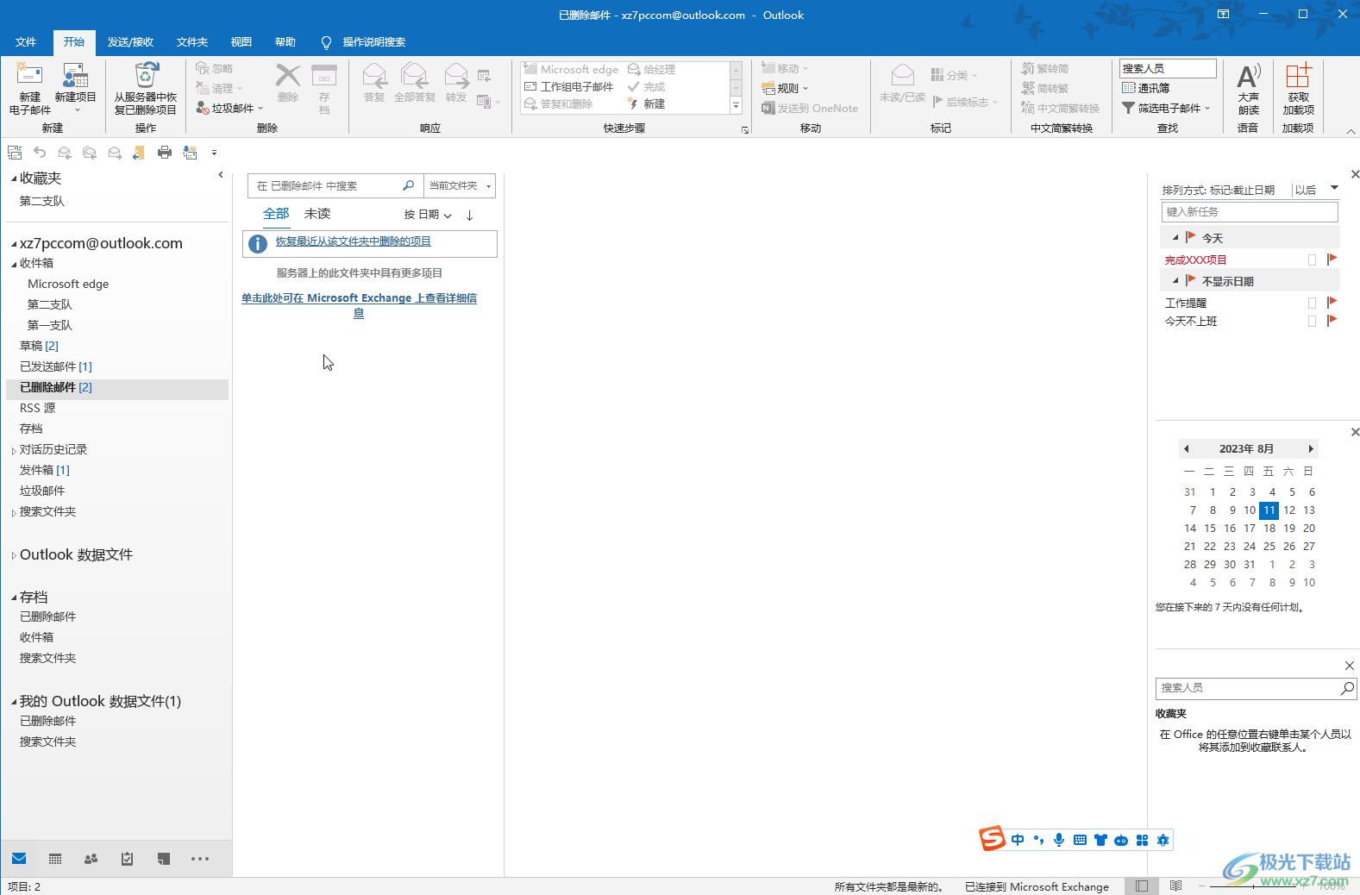Open sort by 日期 dropdown
The height and width of the screenshot is (895, 1360).
click(x=428, y=215)
